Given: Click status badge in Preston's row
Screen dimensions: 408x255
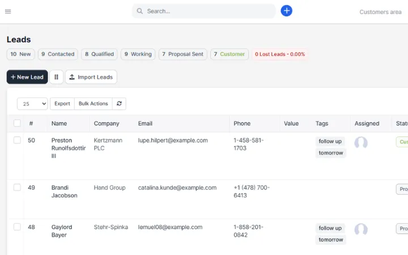Looking at the screenshot, I should tap(402, 142).
